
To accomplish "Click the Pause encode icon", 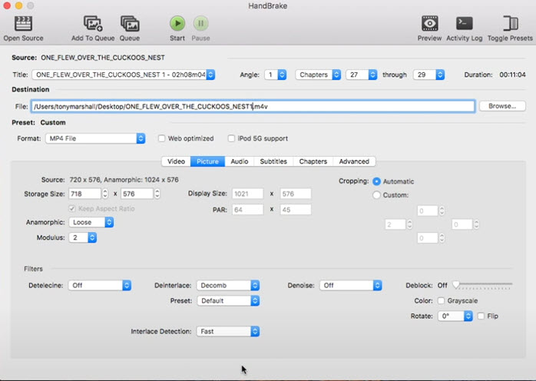I will coord(200,23).
